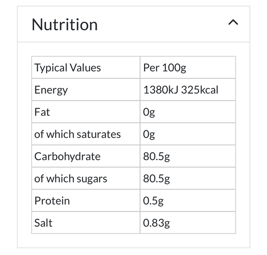The width and height of the screenshot is (267, 255).
Task: Collapse the Nutrition section using the chevron
Action: point(233,23)
